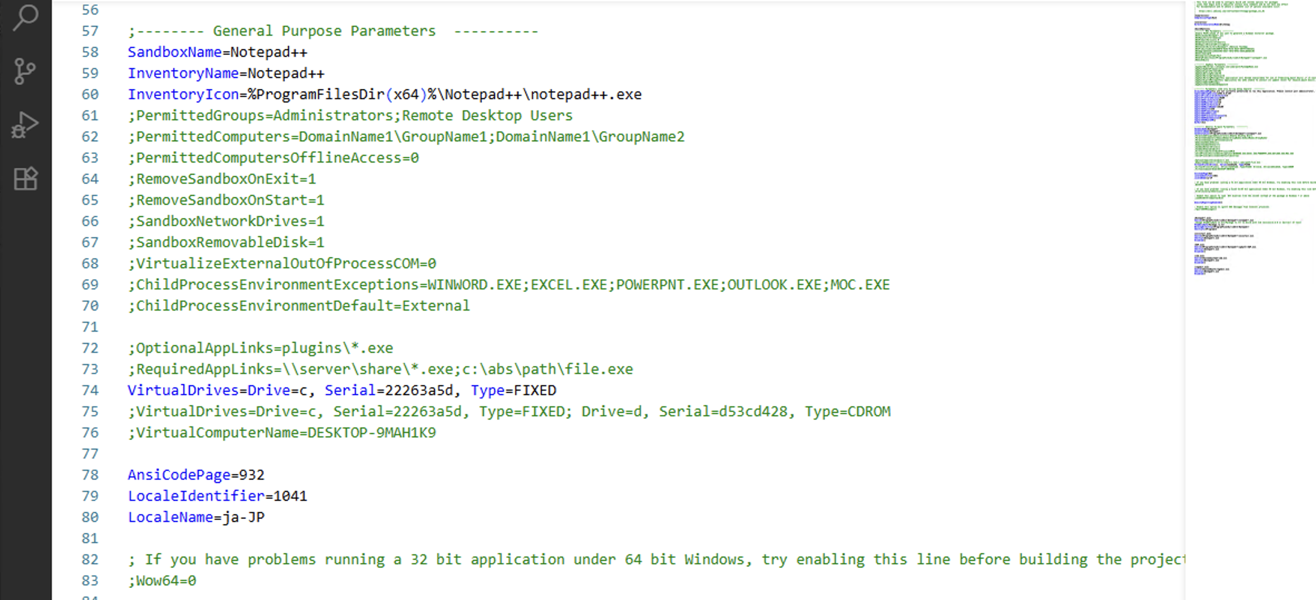Screen dimensions: 1316x600
Task: Click the ja-JP LocaleName value
Action: (x=243, y=518)
